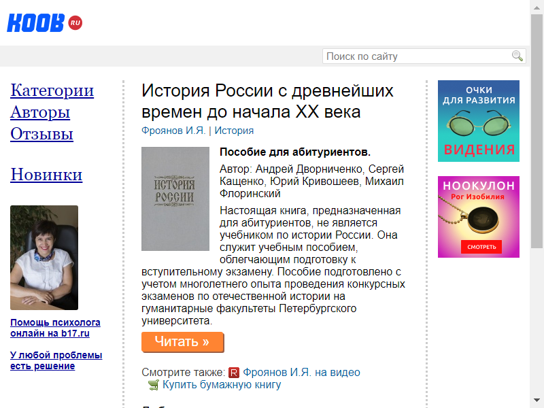Open Помощь психолога онлайн link
This screenshot has height=408, width=544.
pyautogui.click(x=55, y=328)
